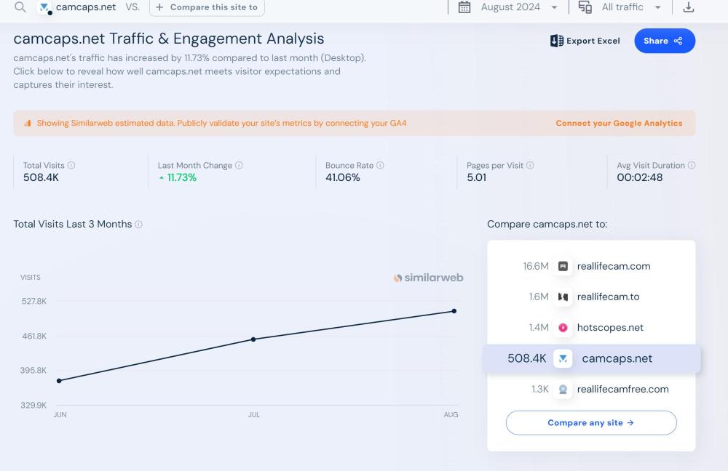Click the August data point on chart
728x471 pixels.
[x=454, y=311]
